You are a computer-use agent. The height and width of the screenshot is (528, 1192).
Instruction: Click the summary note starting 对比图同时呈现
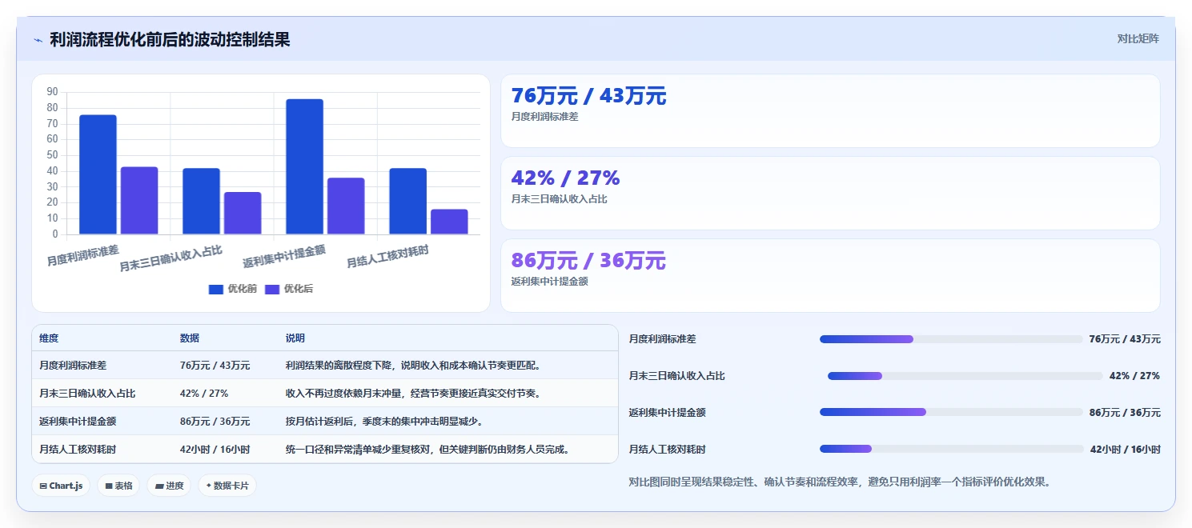840,482
